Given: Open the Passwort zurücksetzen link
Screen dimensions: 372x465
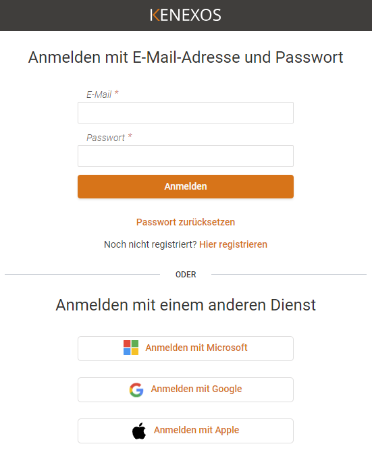Looking at the screenshot, I should point(186,222).
